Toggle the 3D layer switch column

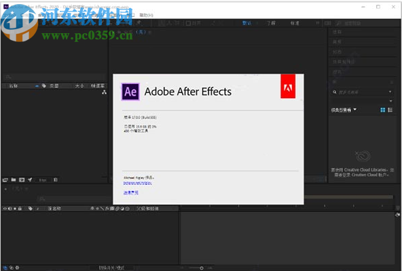coord(128,209)
